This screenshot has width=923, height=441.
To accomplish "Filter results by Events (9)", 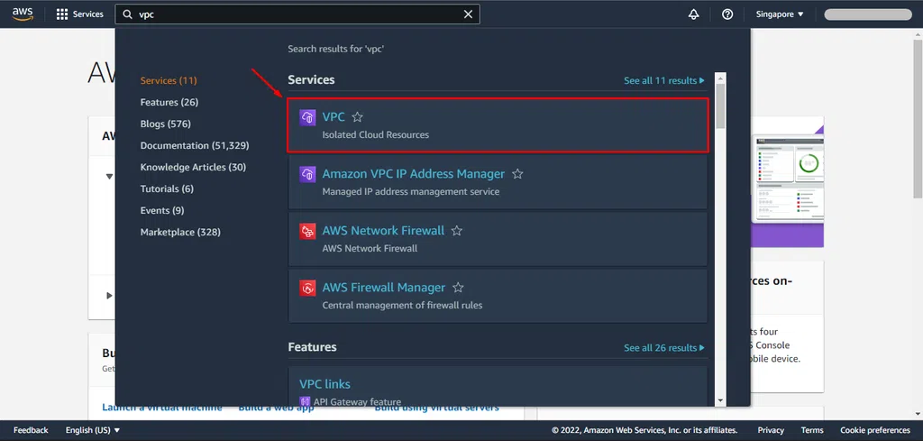I will [x=162, y=211].
